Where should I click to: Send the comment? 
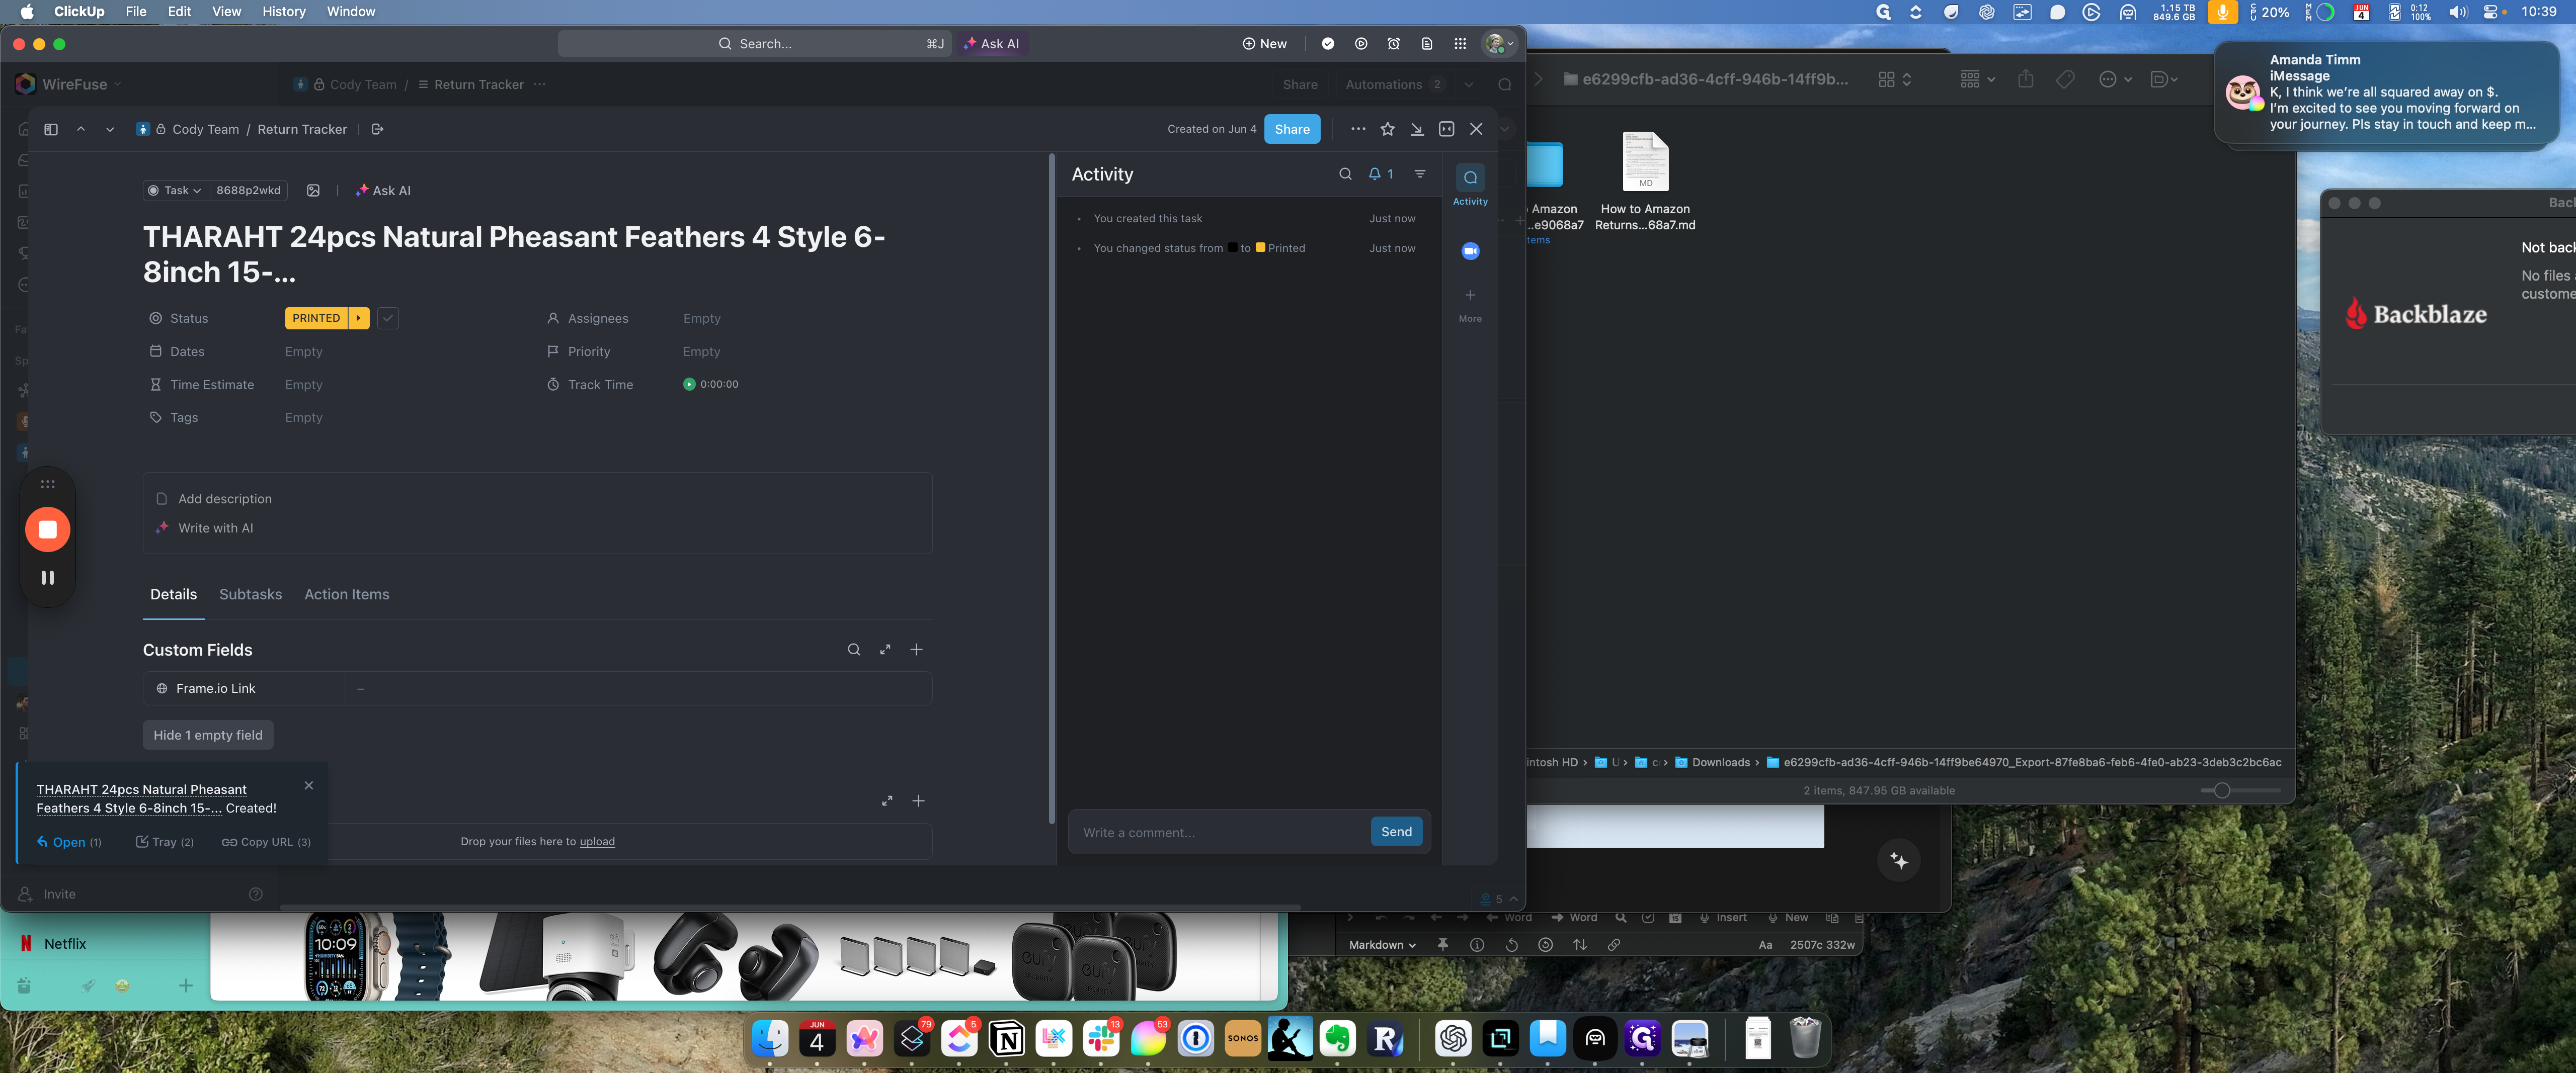1396,831
